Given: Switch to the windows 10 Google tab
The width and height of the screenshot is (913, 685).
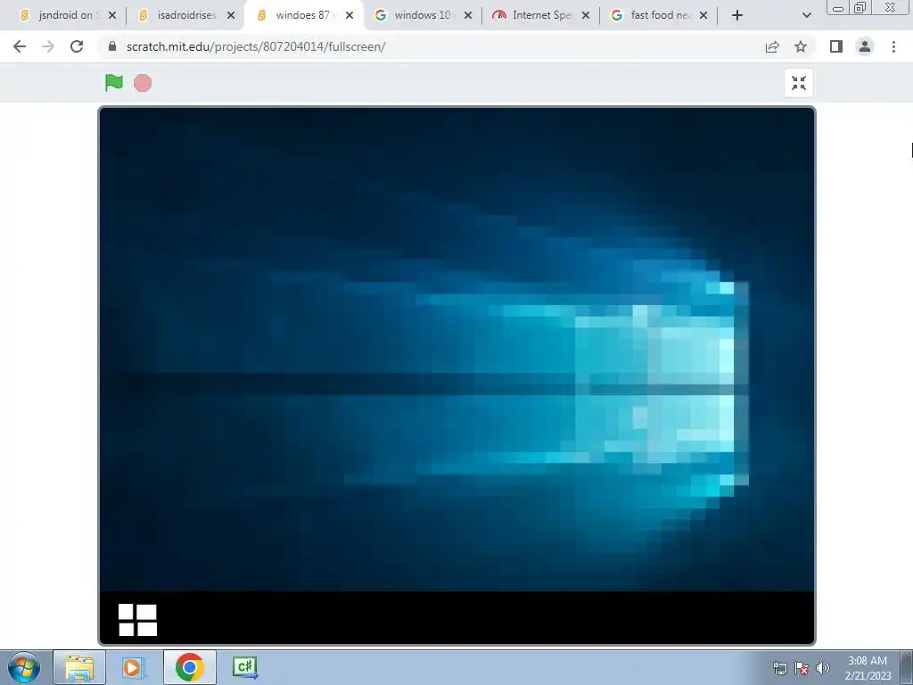Looking at the screenshot, I should tap(422, 15).
